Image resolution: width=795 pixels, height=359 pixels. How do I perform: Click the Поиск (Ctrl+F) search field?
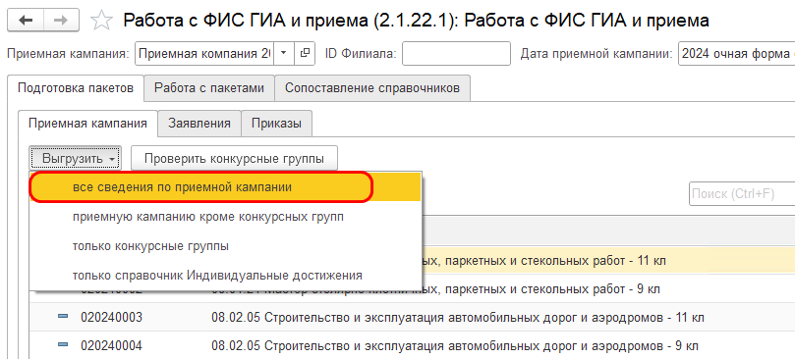(x=742, y=194)
